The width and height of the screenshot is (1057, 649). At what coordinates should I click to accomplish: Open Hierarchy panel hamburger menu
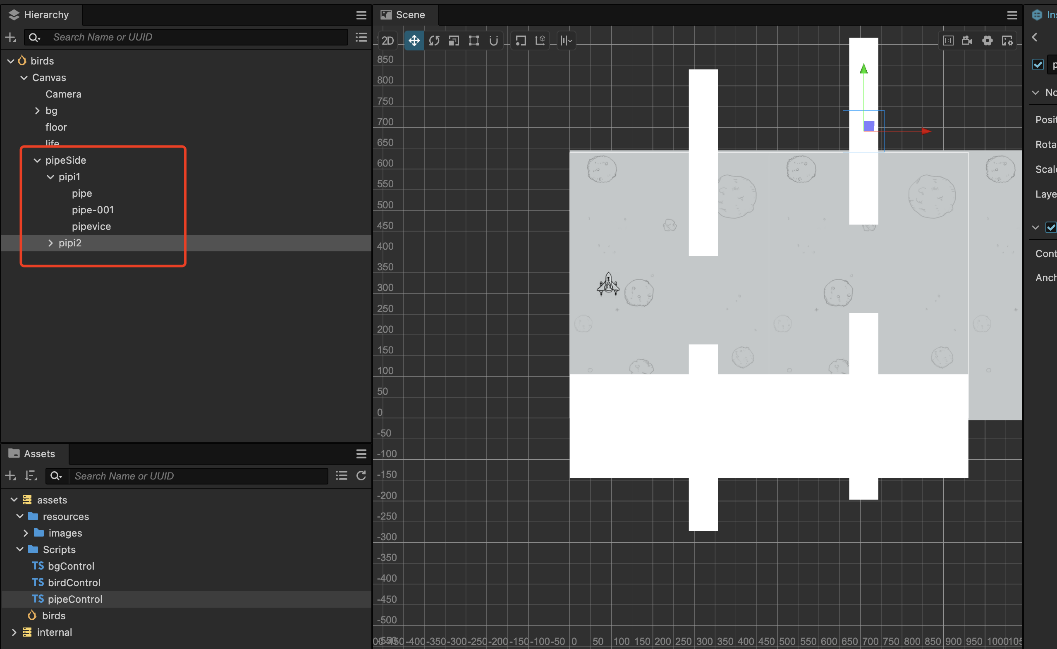[361, 15]
